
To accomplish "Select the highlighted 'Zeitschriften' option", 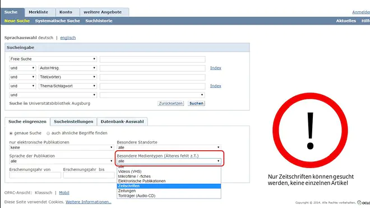I will pos(169,186).
